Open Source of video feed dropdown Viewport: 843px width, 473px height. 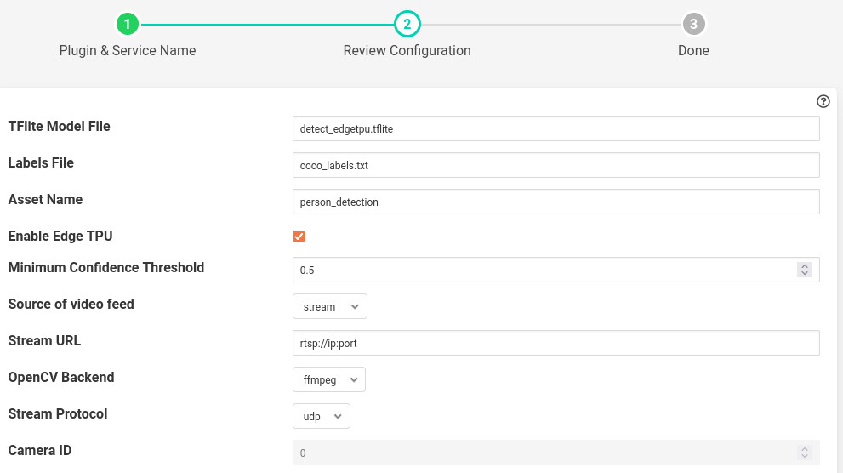pyautogui.click(x=329, y=306)
